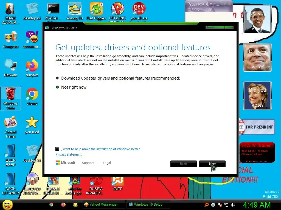Open Messenger menu in Yahoo window

click(x=195, y=9)
